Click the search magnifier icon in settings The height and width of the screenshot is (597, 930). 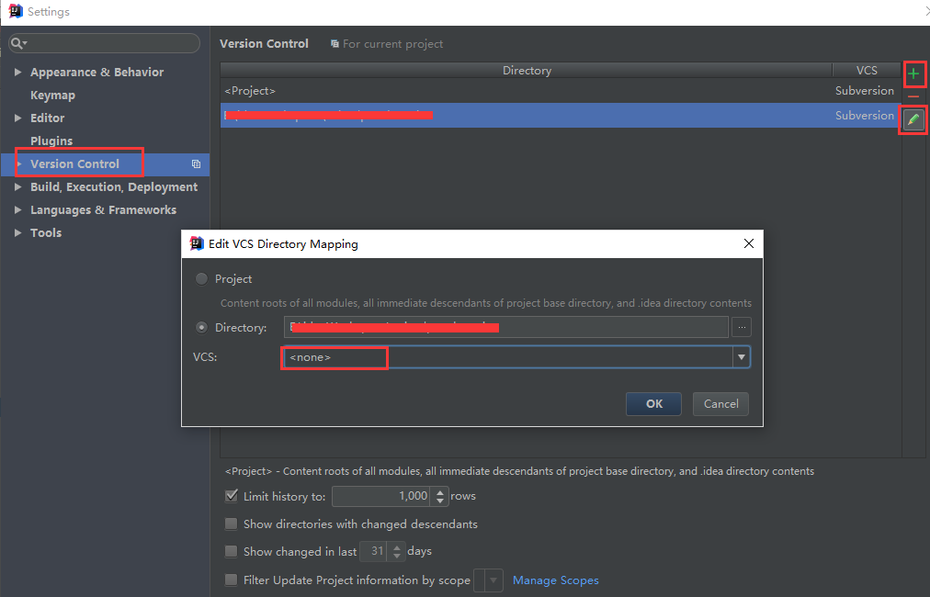pos(18,43)
